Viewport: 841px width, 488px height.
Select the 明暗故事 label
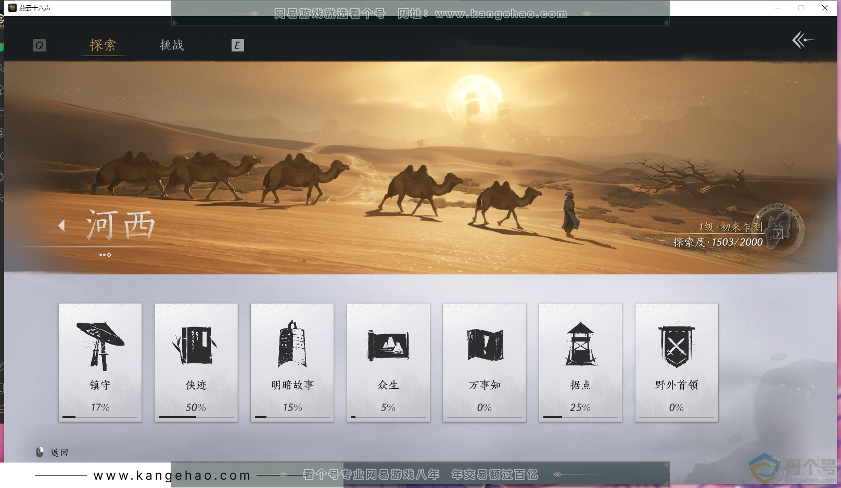292,385
